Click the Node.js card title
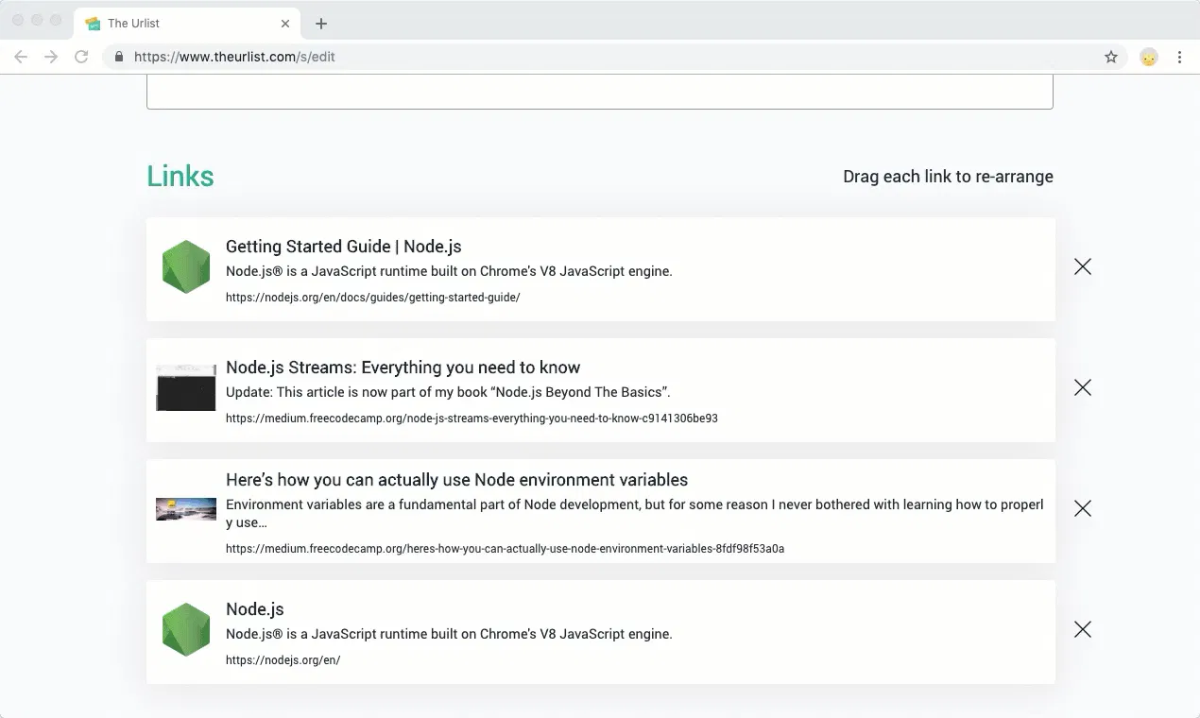Viewport: 1200px width, 718px height. (x=254, y=609)
